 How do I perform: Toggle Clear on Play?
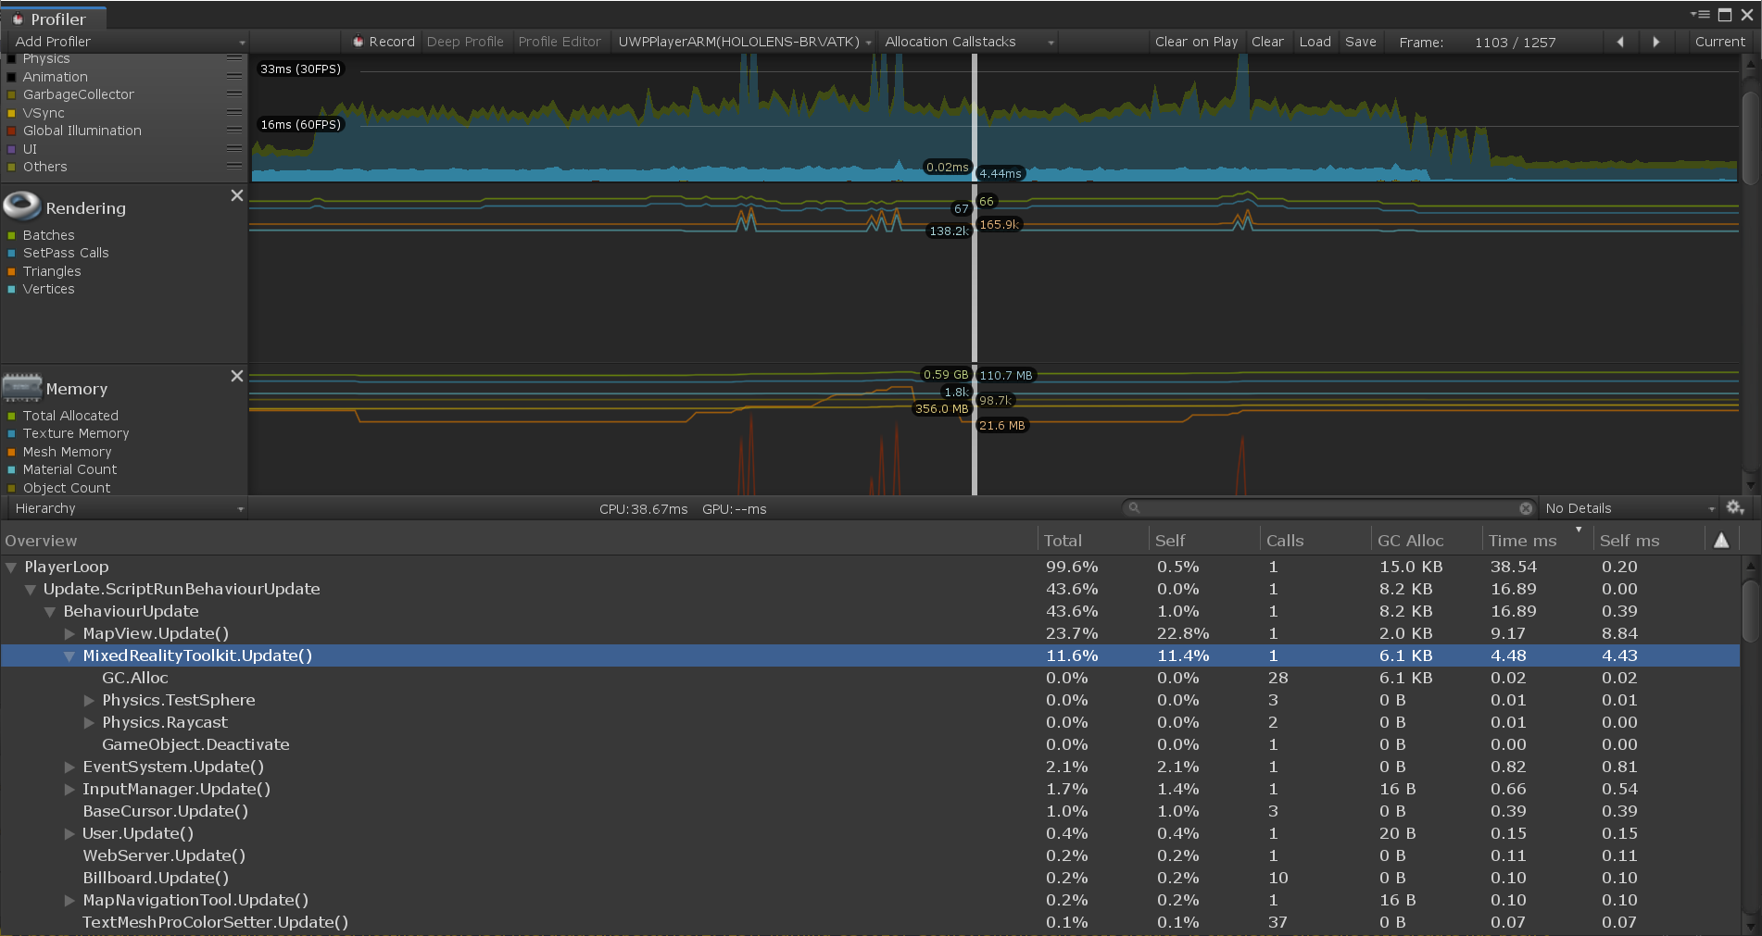(x=1196, y=42)
